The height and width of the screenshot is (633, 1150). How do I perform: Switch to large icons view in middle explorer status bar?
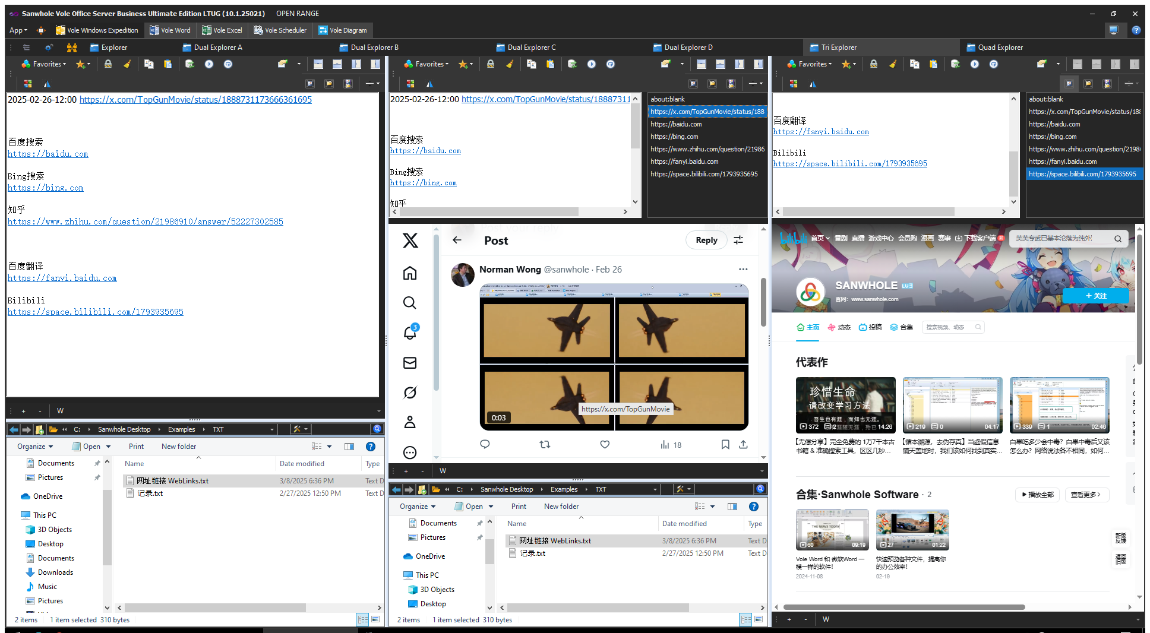tap(759, 619)
